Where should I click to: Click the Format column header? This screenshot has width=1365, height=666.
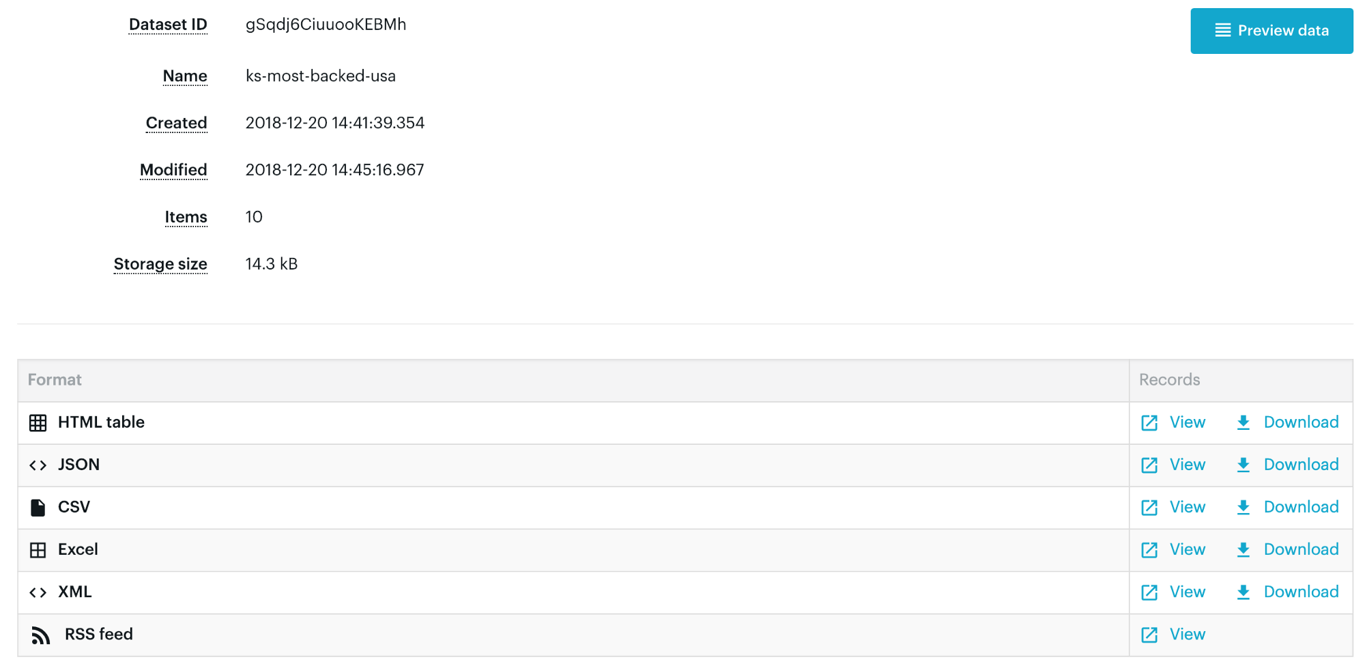(55, 380)
